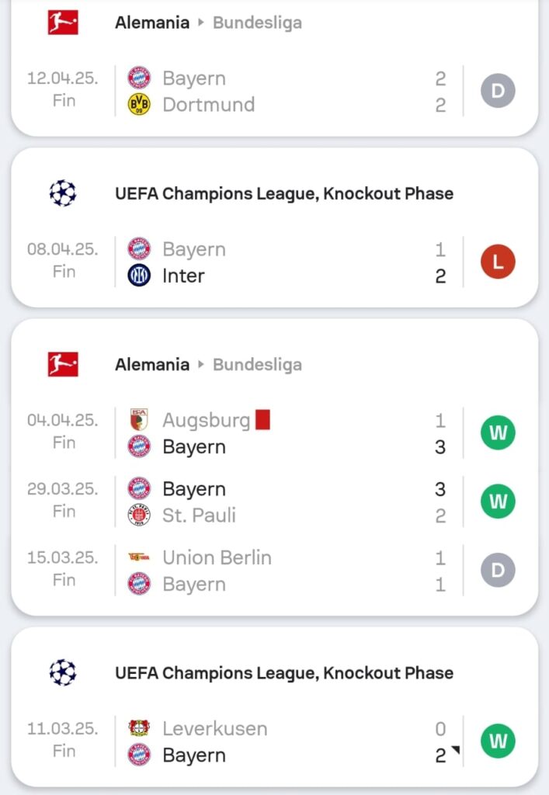Tap the green W badge for the Augsburg match
549x795 pixels.
click(x=498, y=433)
